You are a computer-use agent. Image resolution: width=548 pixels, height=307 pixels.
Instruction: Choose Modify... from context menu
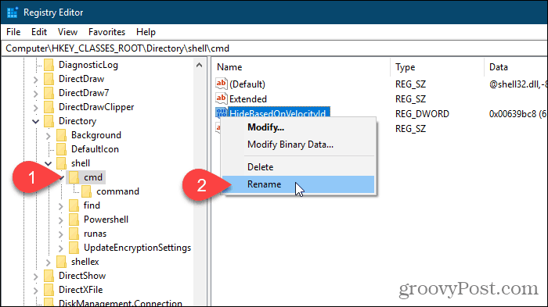(x=298, y=127)
